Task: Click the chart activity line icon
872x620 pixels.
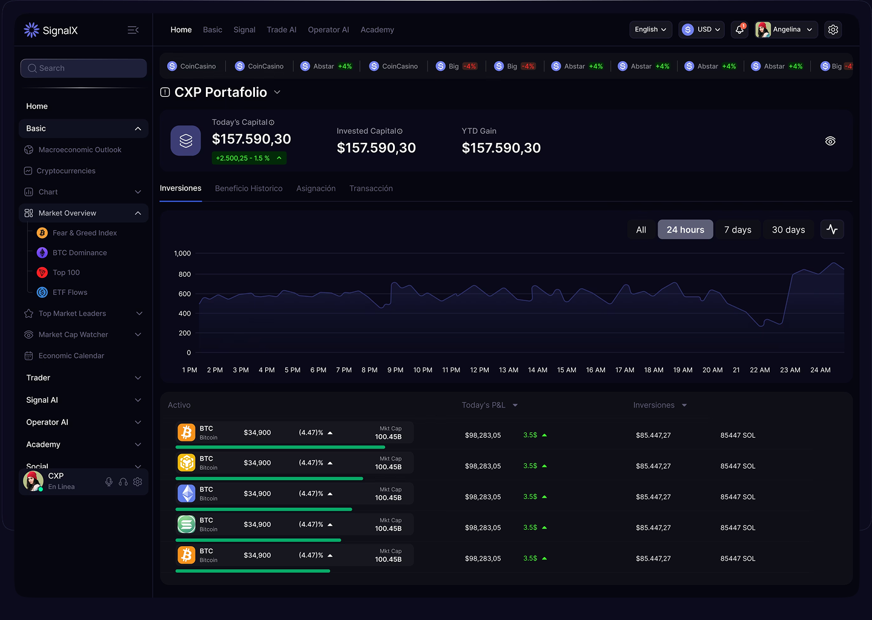Action: click(832, 229)
